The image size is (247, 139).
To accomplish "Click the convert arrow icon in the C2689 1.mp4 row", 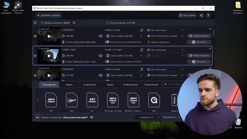I will pos(100,56).
